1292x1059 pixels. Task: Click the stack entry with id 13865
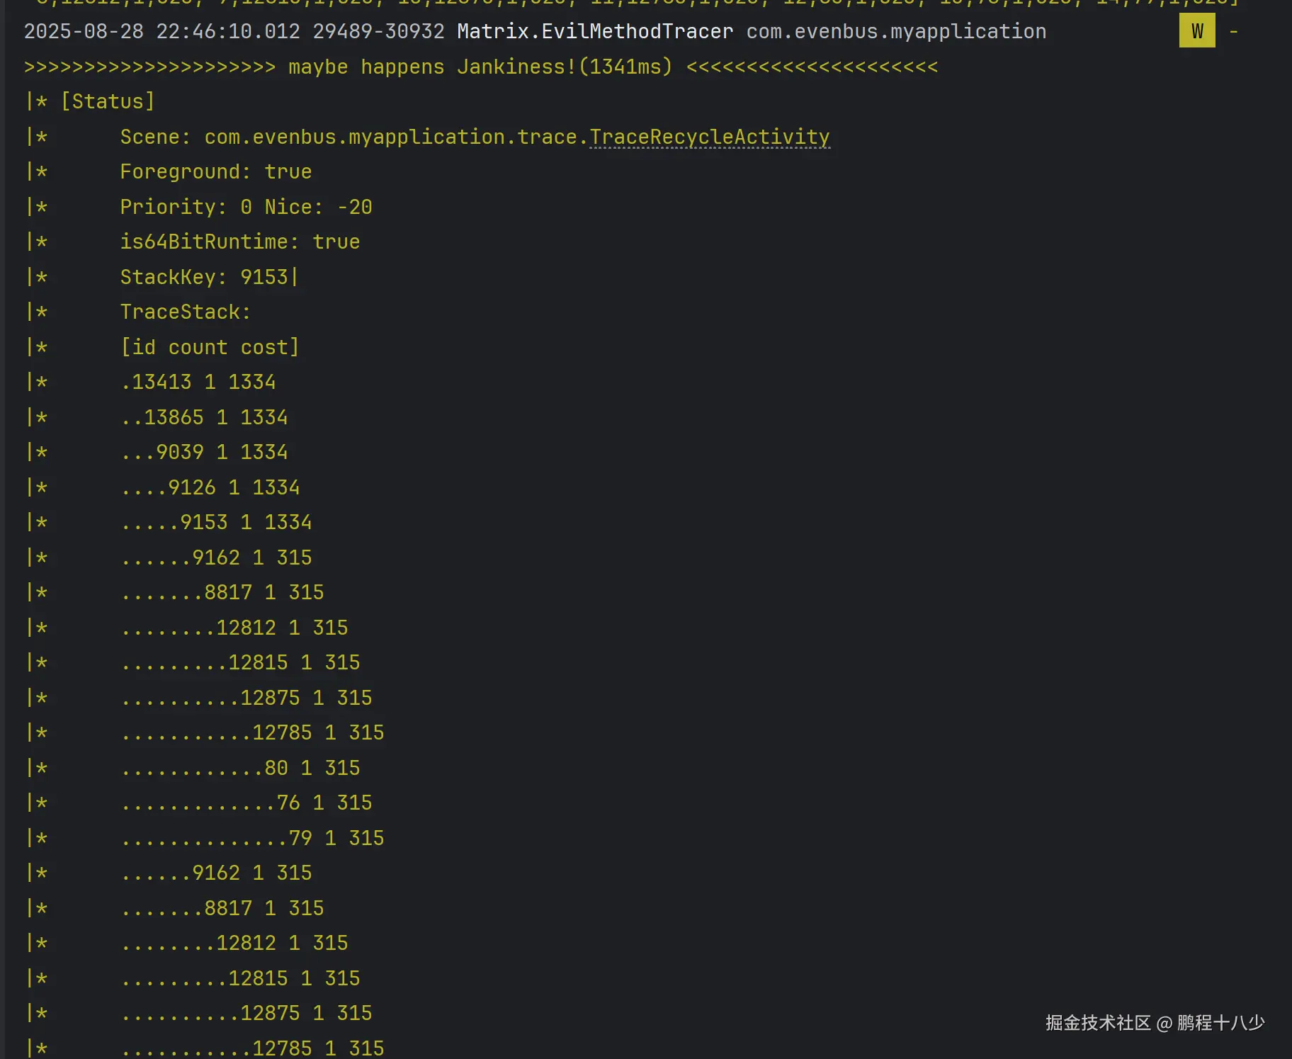pos(204,417)
